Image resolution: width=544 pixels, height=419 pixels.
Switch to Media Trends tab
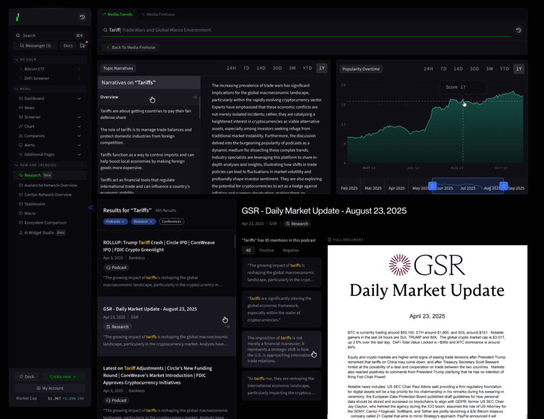click(117, 14)
